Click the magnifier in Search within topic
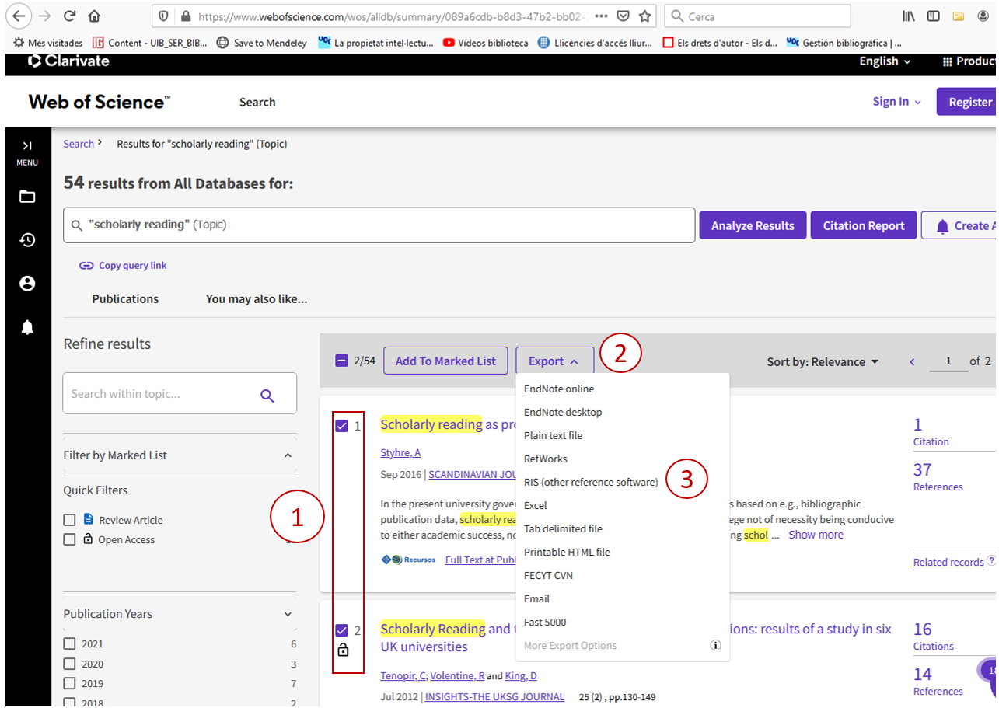Viewport: 999px width, 708px height. (x=267, y=396)
